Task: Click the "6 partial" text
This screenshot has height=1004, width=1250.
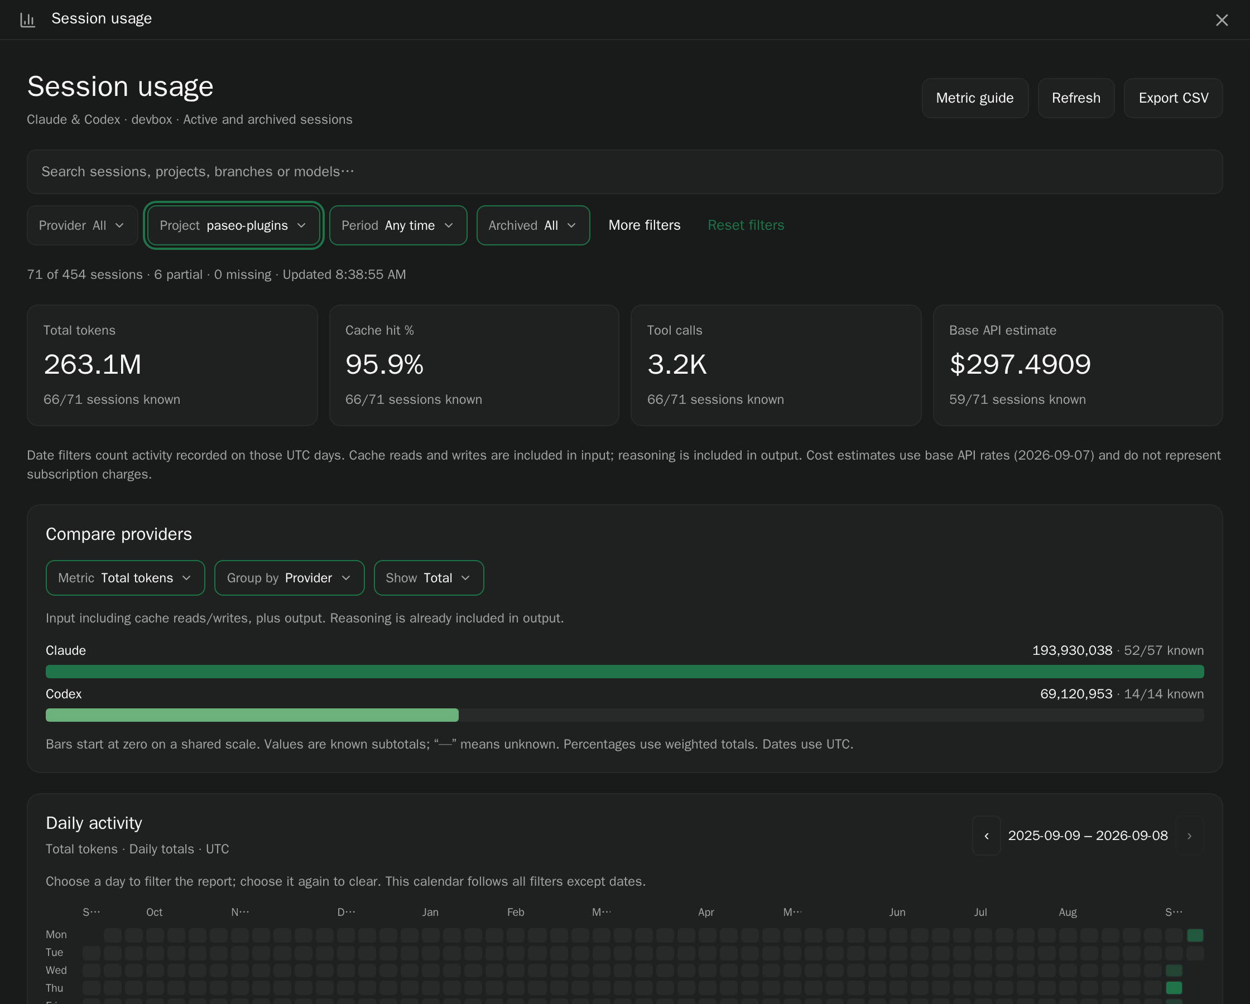Action: pyautogui.click(x=178, y=275)
